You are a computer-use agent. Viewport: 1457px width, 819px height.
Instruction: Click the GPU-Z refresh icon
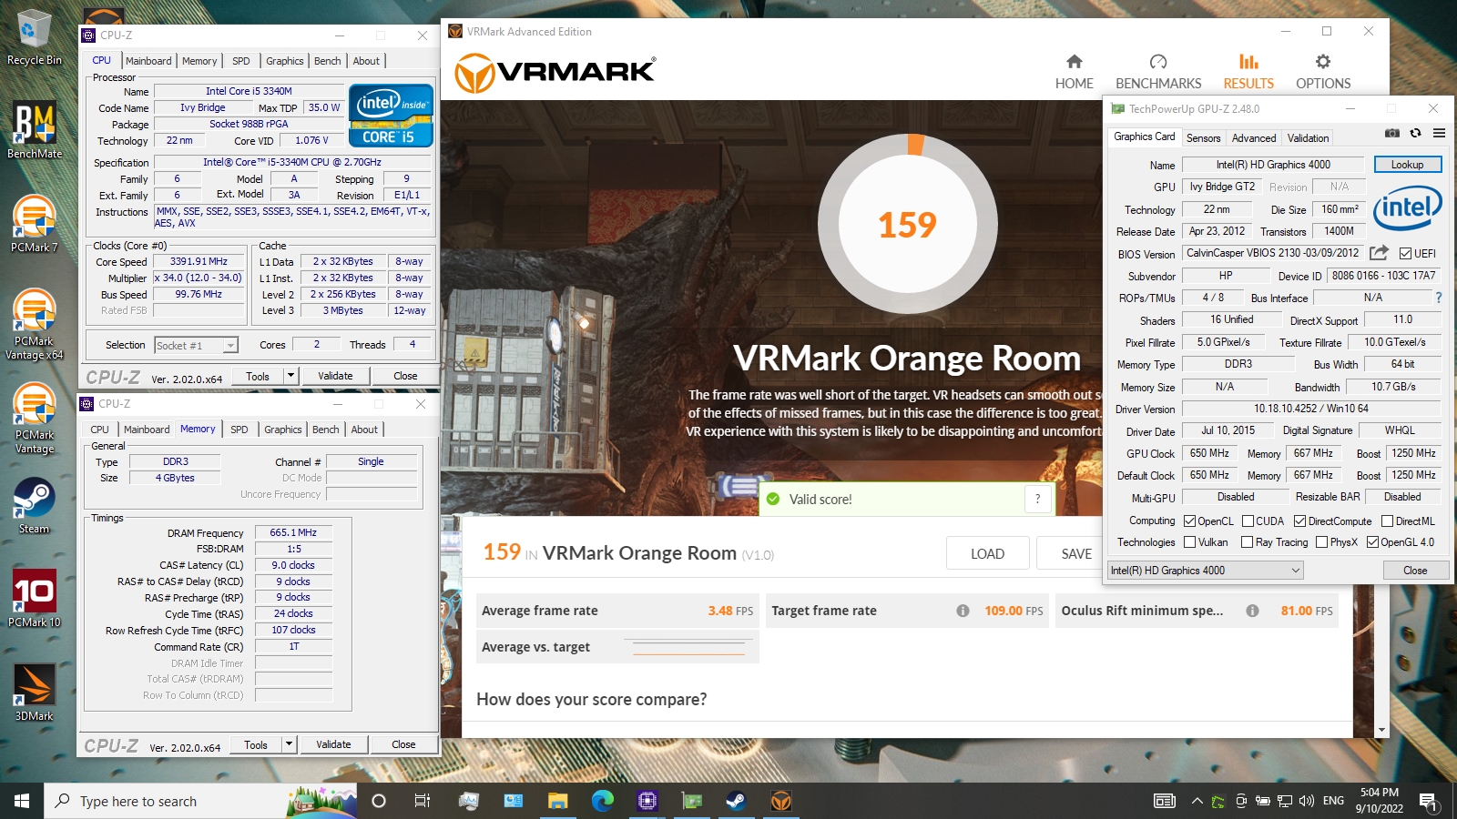[x=1415, y=133]
